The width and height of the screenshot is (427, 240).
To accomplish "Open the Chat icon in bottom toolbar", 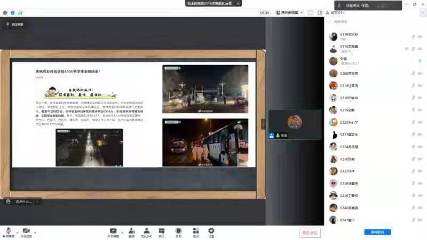I will point(162,232).
